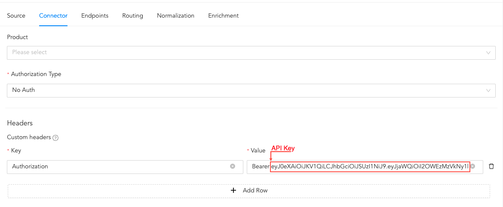503x207 pixels.
Task: Focus the Key field containing Authorization
Action: 116,167
